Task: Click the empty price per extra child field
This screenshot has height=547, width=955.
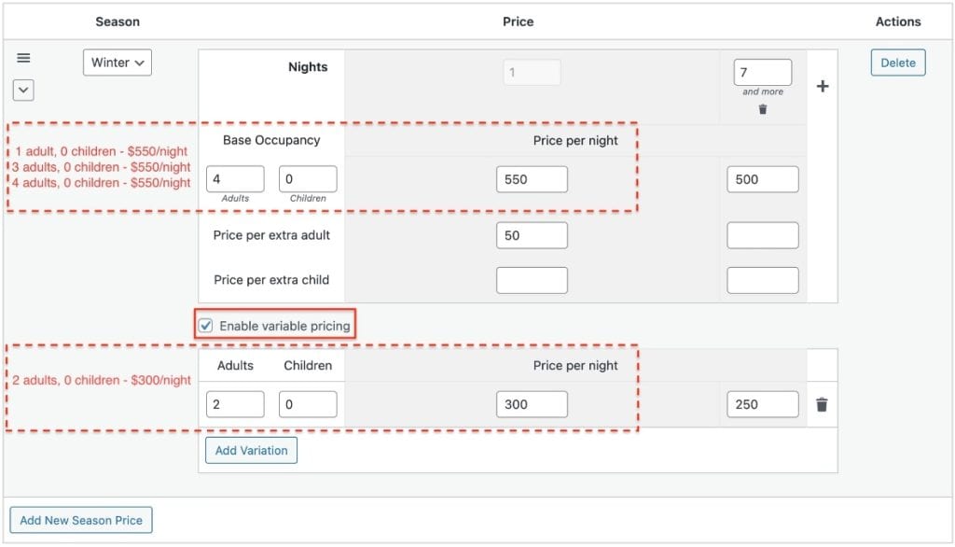Action: point(532,280)
